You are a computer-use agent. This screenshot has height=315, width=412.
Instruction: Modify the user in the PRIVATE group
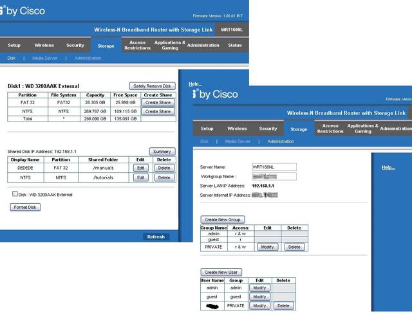(259, 306)
